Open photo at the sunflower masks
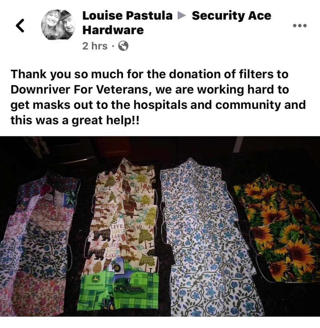The image size is (320, 328). click(277, 228)
